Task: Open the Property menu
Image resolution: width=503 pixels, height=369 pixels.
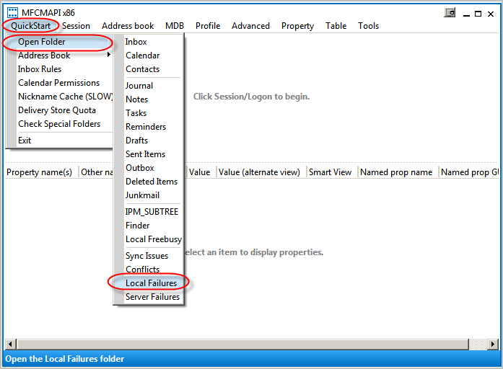Action: (297, 26)
